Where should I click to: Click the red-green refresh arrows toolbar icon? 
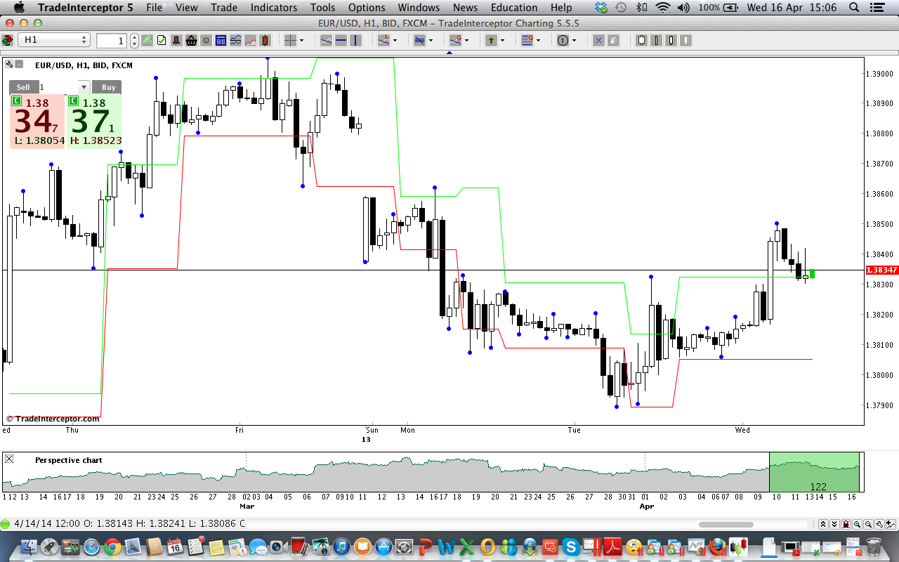coord(7,40)
